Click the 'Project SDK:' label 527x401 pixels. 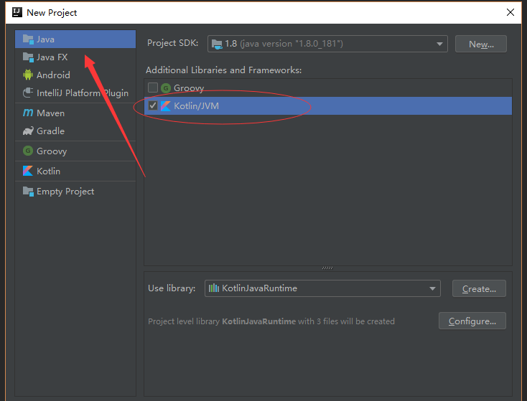click(173, 43)
